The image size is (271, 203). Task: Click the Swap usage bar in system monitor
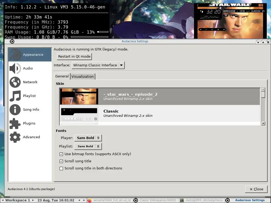pyautogui.click(x=89, y=37)
